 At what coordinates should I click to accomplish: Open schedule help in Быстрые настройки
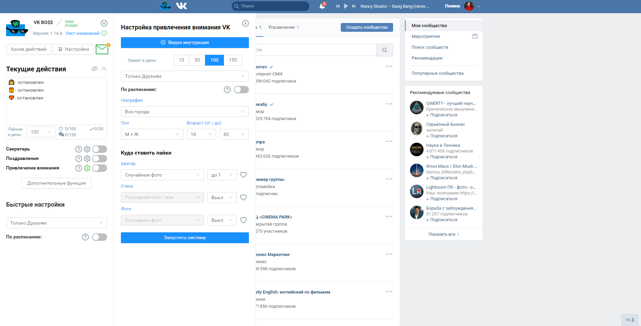(x=85, y=237)
